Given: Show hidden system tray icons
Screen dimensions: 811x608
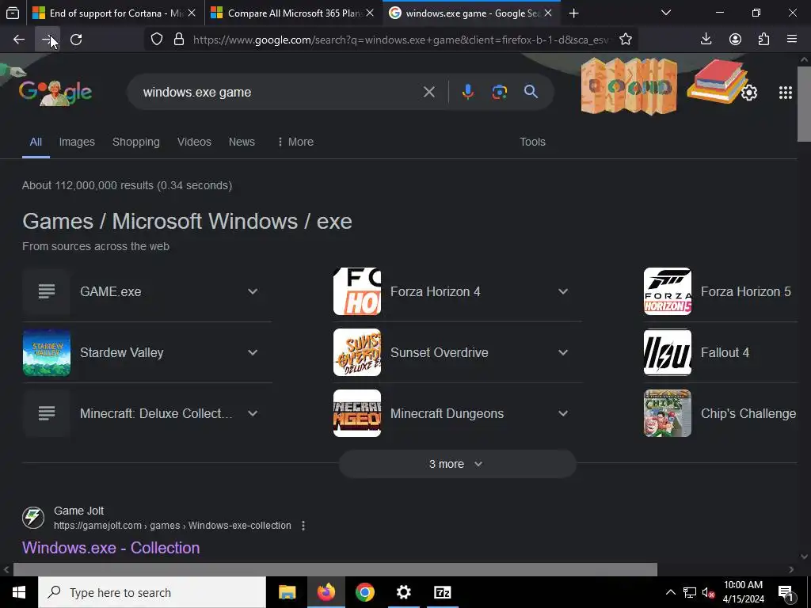Looking at the screenshot, I should (670, 592).
